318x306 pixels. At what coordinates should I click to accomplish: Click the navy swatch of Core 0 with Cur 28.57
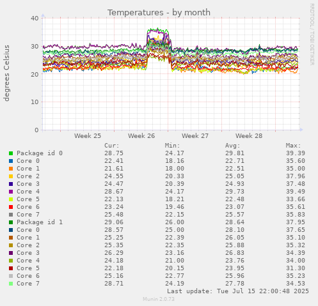11,230
